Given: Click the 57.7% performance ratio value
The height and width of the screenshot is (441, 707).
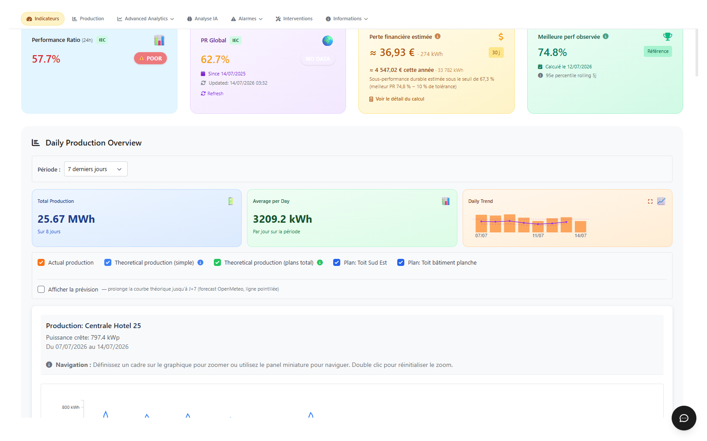Looking at the screenshot, I should [46, 59].
